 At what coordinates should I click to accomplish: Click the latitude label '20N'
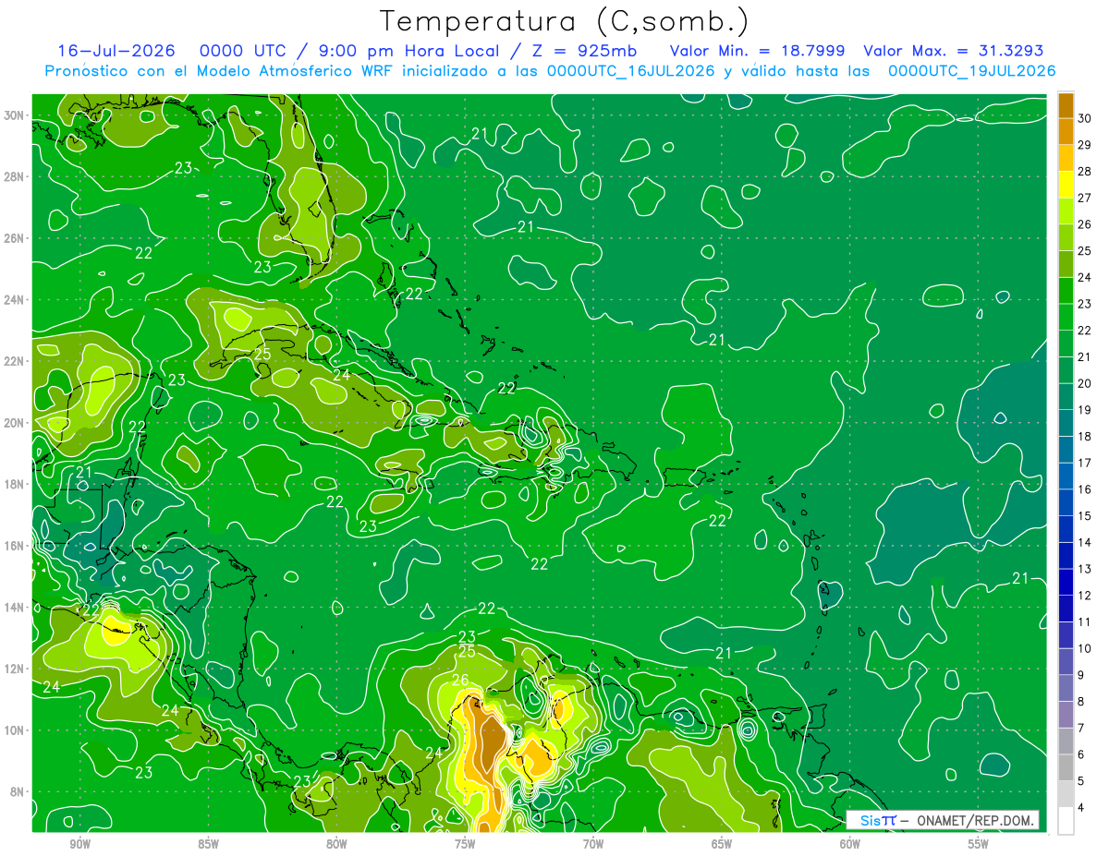tap(15, 423)
